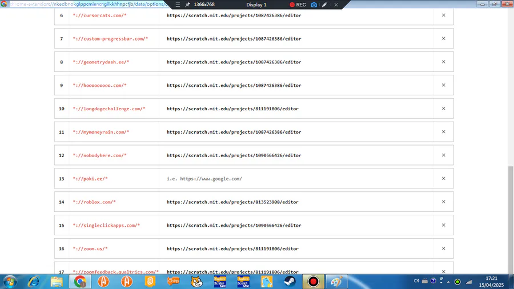Image resolution: width=514 pixels, height=289 pixels.
Task: Select the *://roblox.com/* pattern
Action: pyautogui.click(x=94, y=202)
